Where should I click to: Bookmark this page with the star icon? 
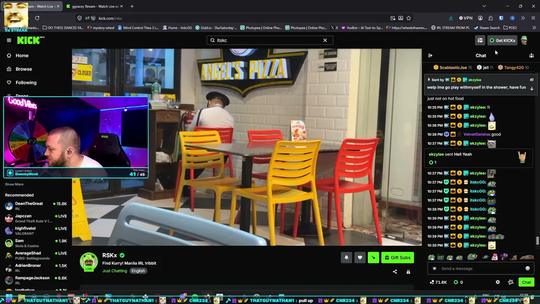[x=408, y=18]
